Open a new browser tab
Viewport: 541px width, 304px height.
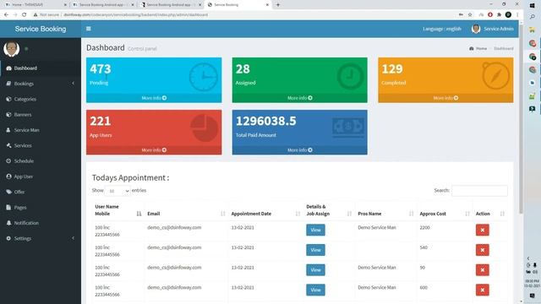point(278,5)
